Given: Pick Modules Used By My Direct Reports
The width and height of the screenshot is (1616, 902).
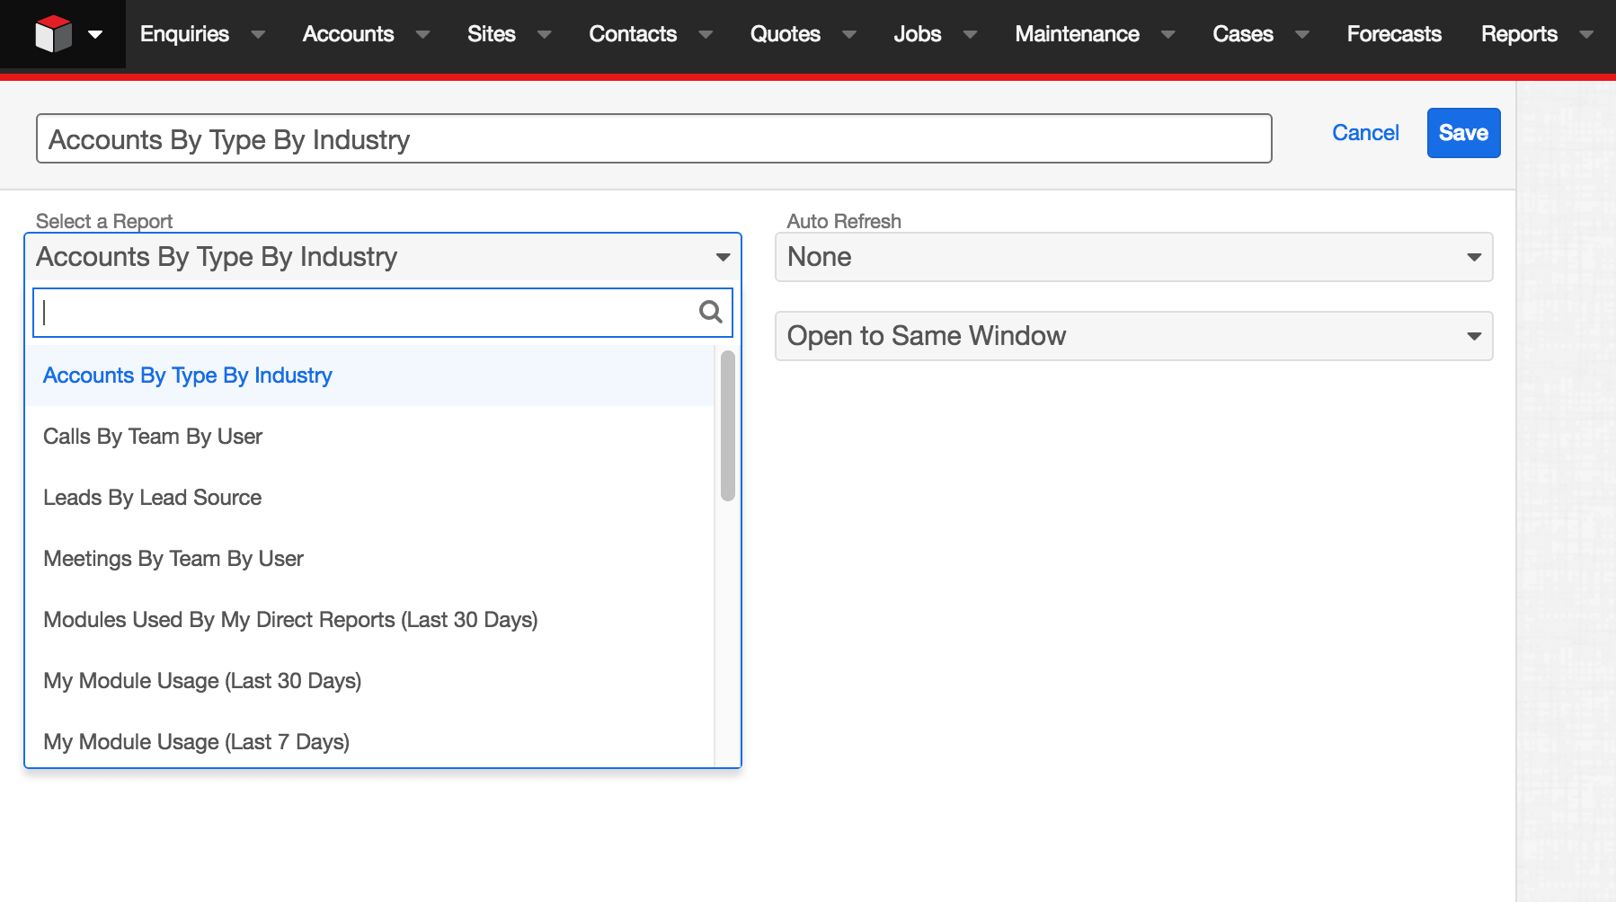Looking at the screenshot, I should (x=369, y=620).
